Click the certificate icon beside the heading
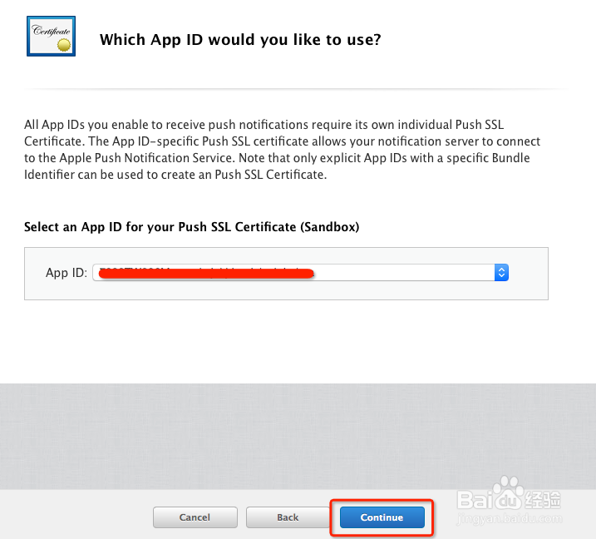This screenshot has width=596, height=539. [x=50, y=32]
